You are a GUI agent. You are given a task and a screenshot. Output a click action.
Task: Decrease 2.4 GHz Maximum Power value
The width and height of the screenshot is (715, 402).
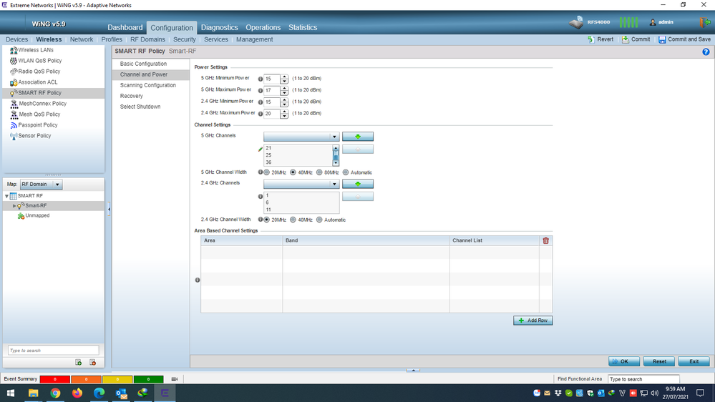(x=285, y=116)
